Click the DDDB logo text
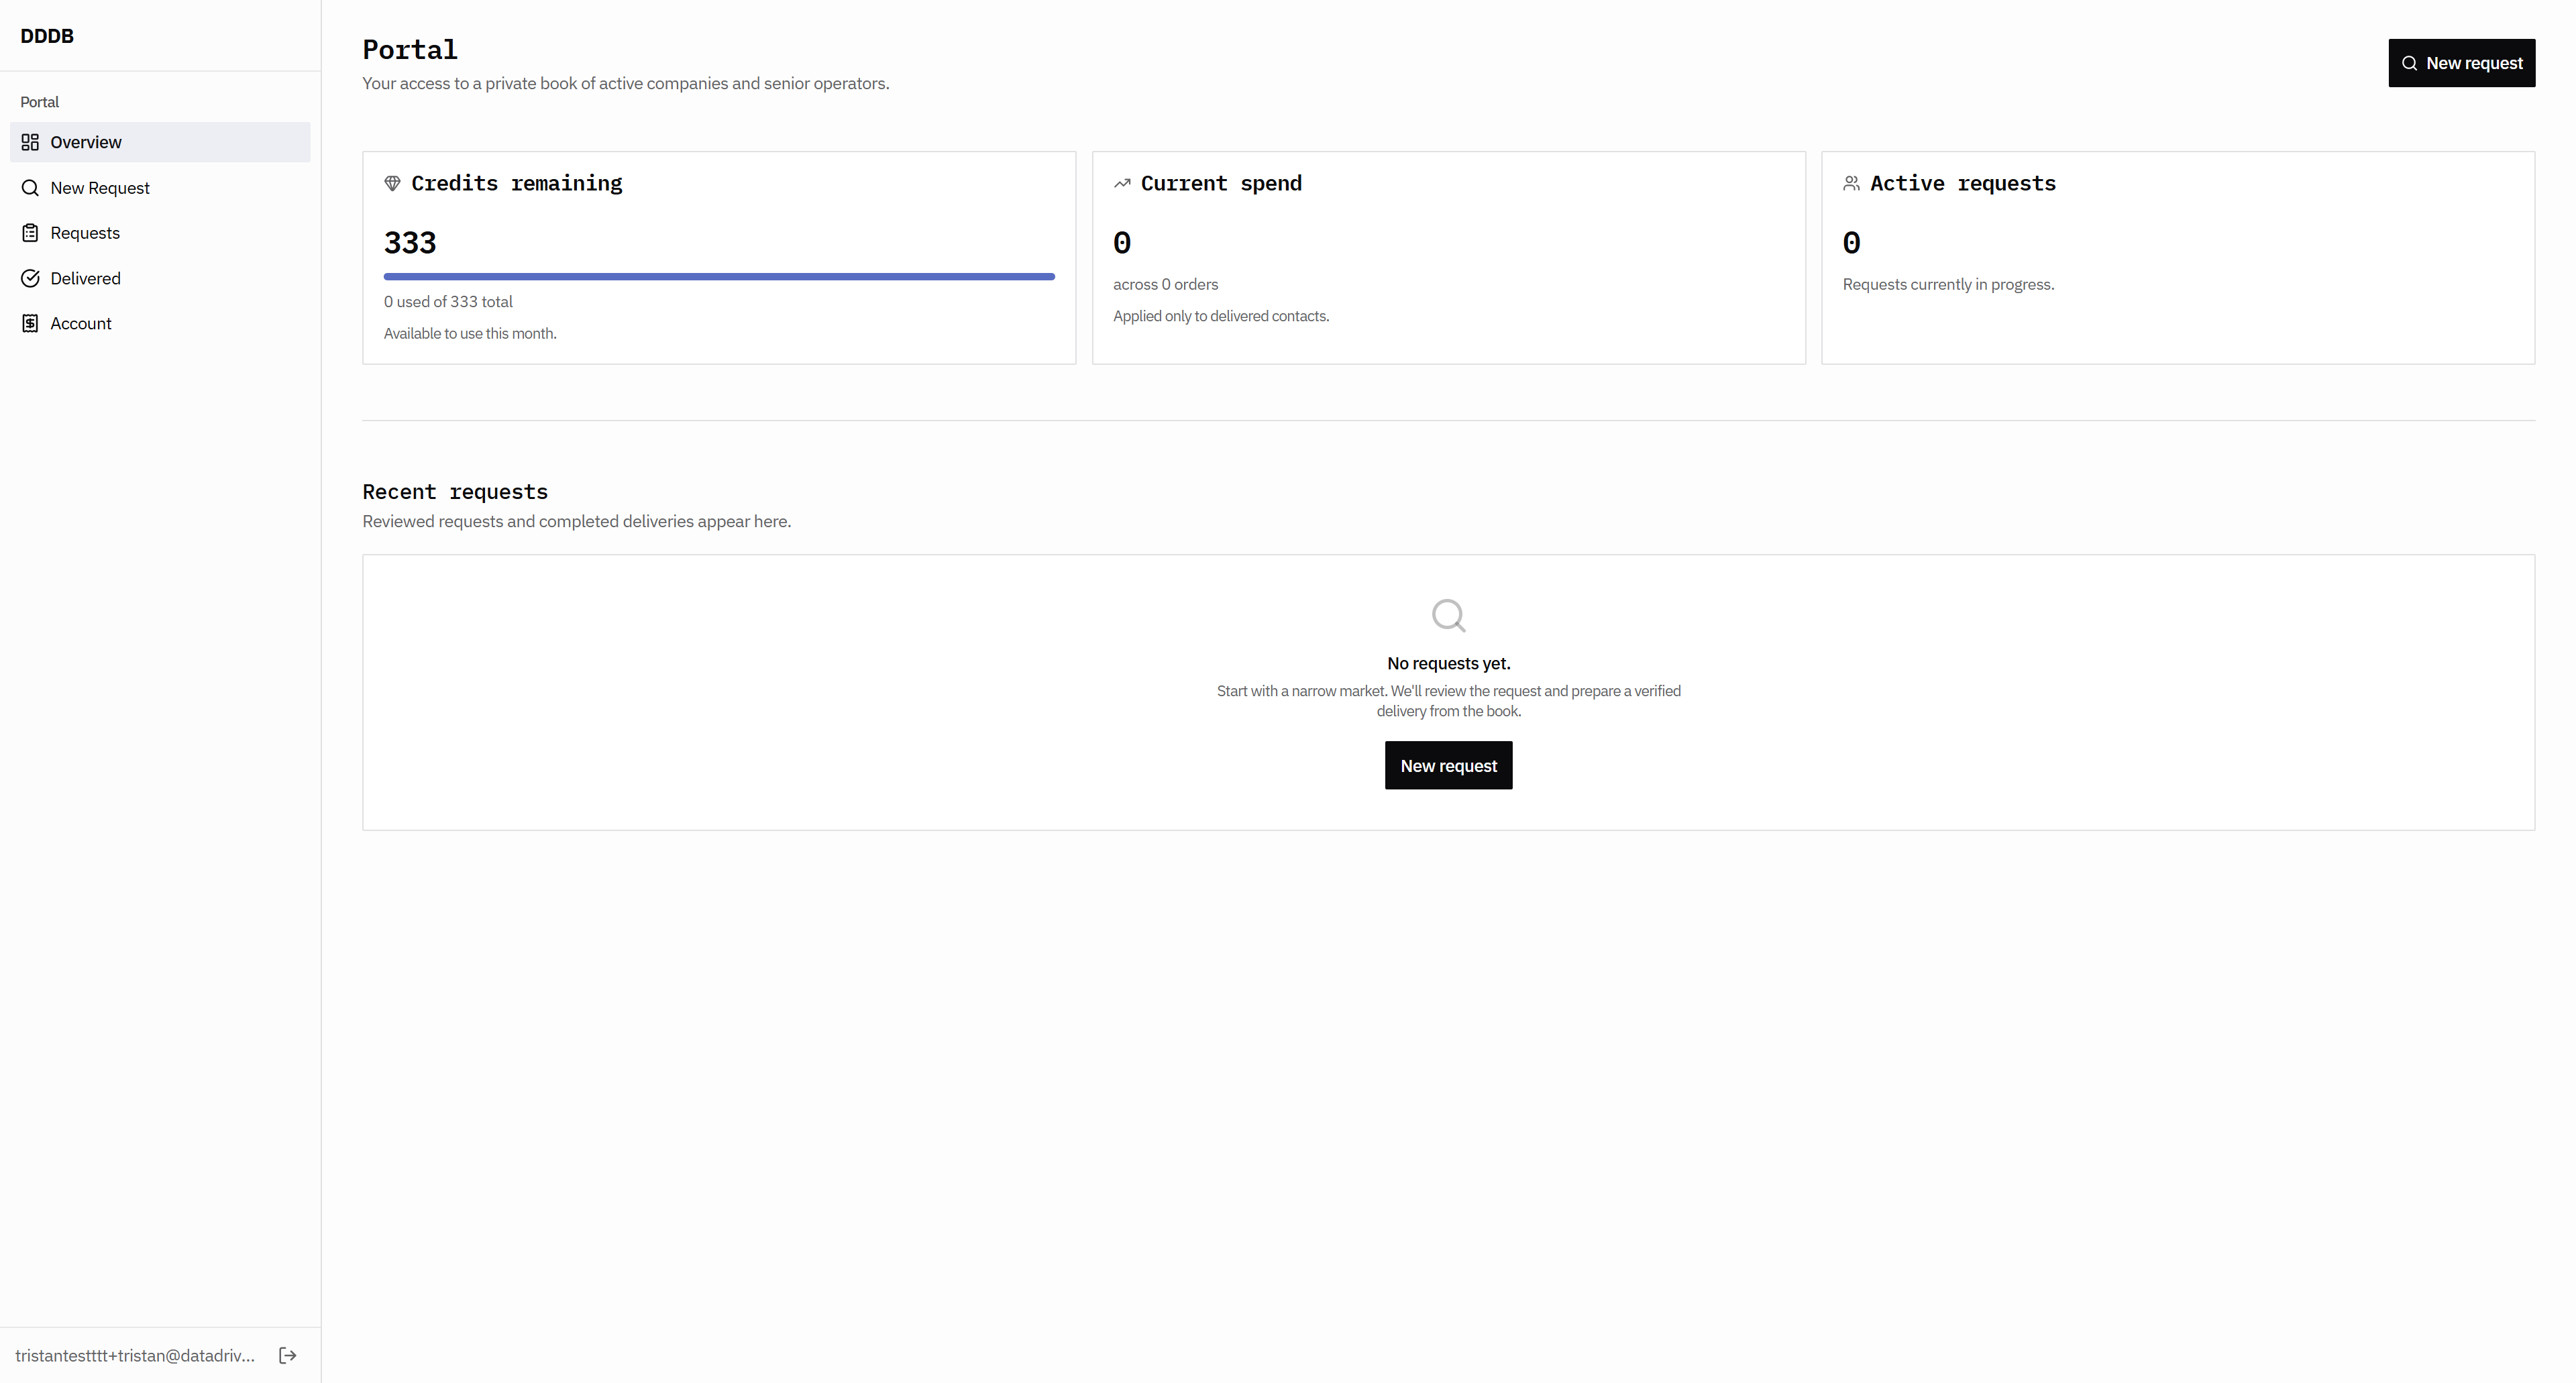This screenshot has width=2576, height=1383. coord(47,36)
